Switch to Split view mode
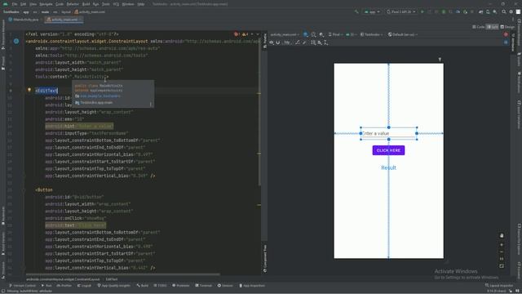Image resolution: width=522 pixels, height=294 pixels. click(492, 27)
